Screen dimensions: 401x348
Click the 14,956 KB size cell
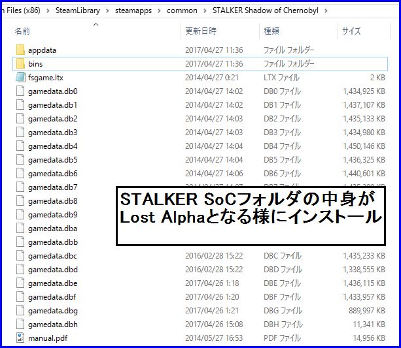click(x=369, y=338)
